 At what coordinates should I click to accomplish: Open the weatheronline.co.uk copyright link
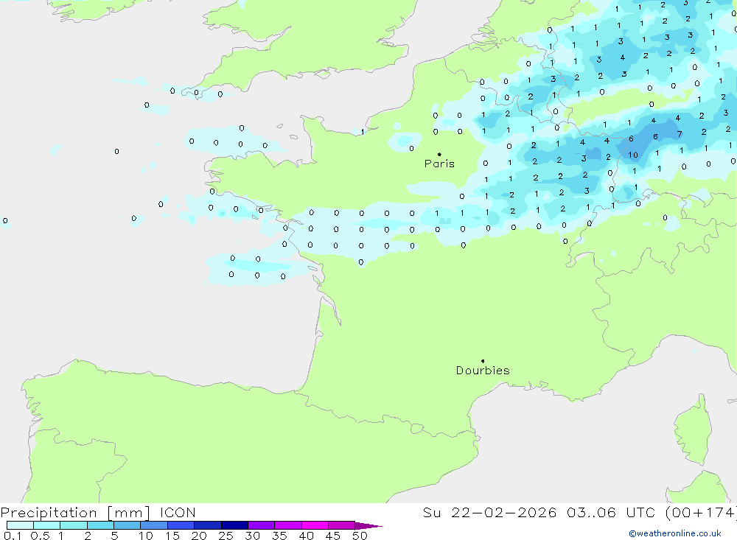pos(674,533)
